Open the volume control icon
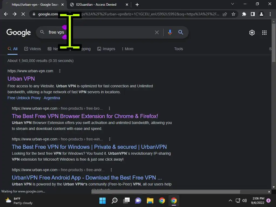276x207 pixels. [x=244, y=201]
